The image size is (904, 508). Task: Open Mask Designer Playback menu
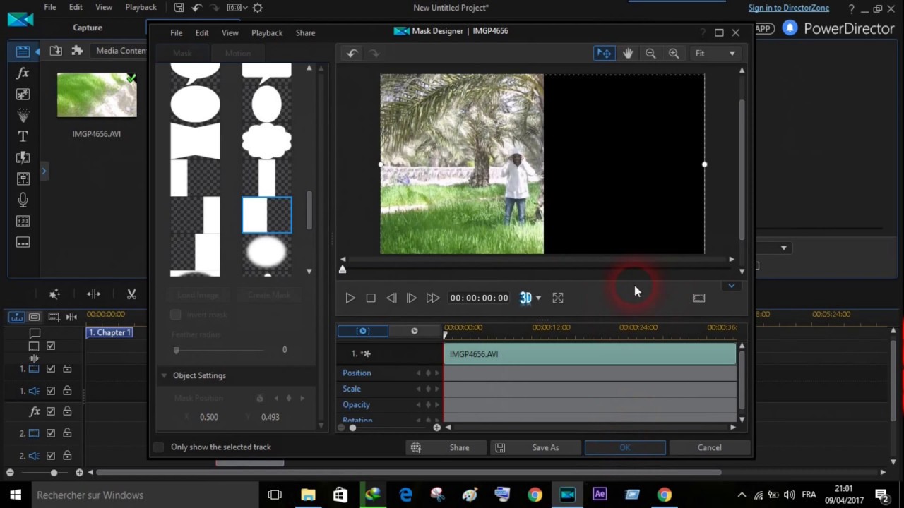point(267,32)
